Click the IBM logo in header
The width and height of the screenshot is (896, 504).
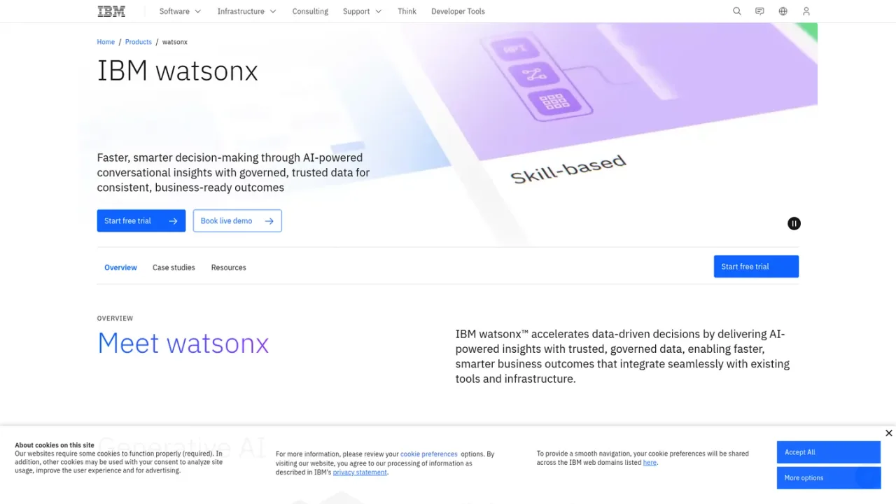coord(111,11)
